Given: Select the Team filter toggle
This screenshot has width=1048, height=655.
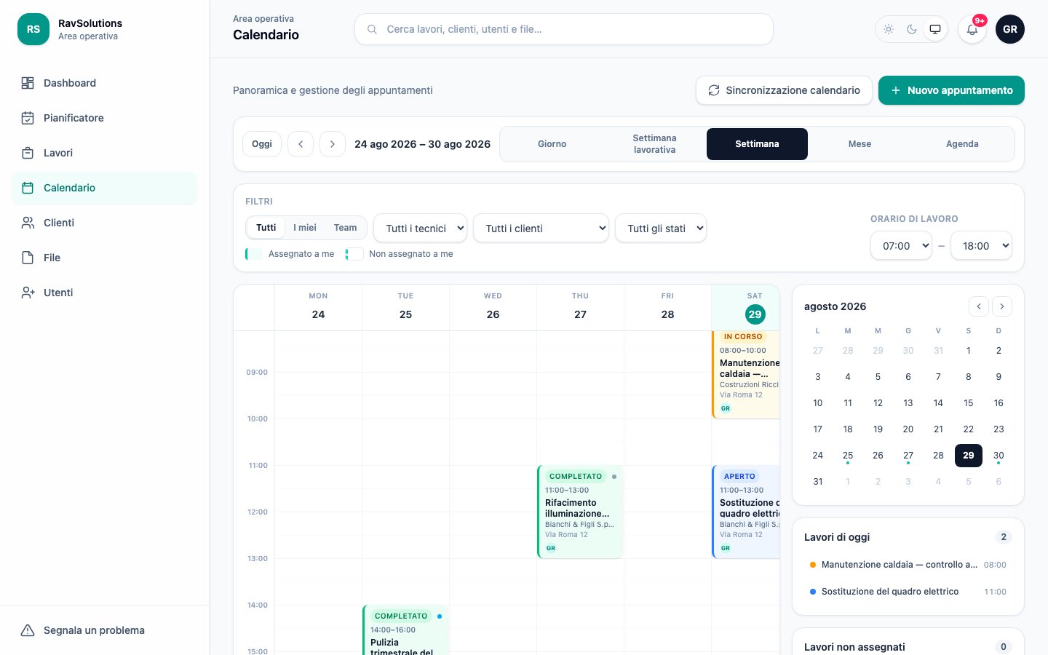Looking at the screenshot, I should coord(346,228).
